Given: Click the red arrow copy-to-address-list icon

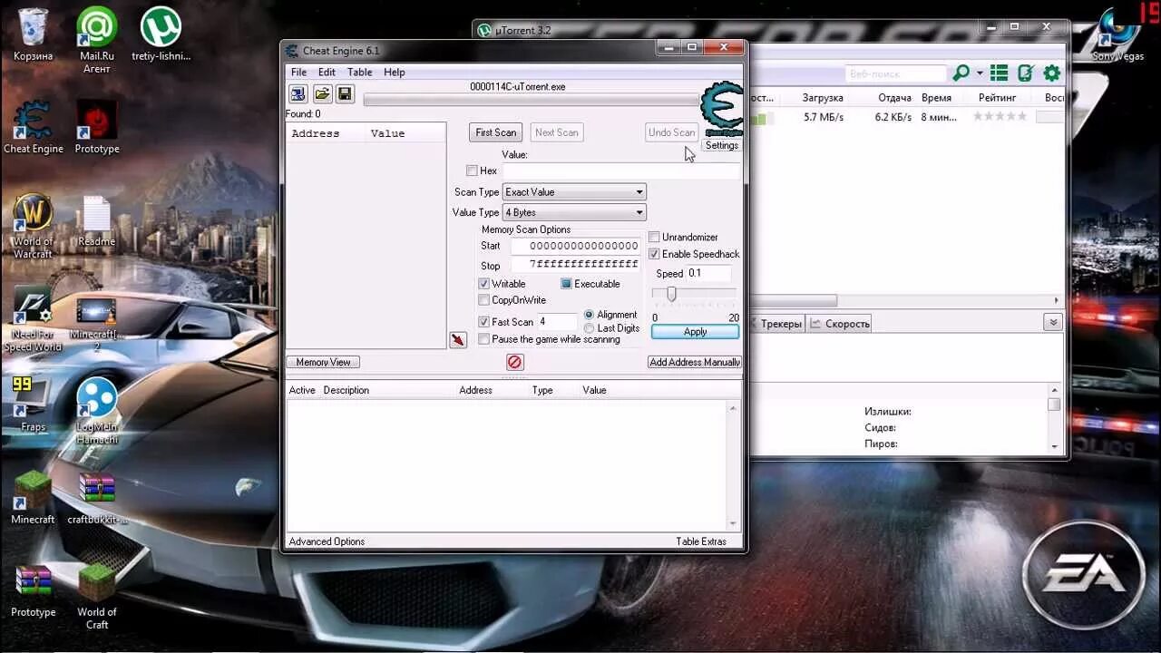Looking at the screenshot, I should pyautogui.click(x=458, y=339).
